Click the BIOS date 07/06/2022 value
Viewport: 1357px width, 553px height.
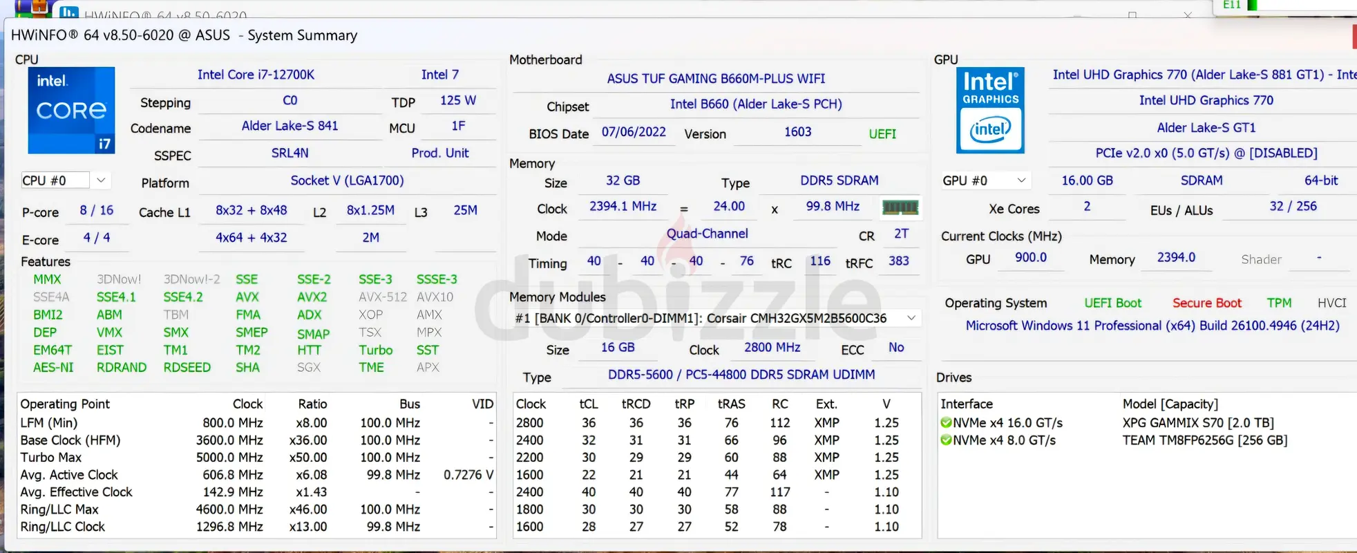[x=634, y=132]
